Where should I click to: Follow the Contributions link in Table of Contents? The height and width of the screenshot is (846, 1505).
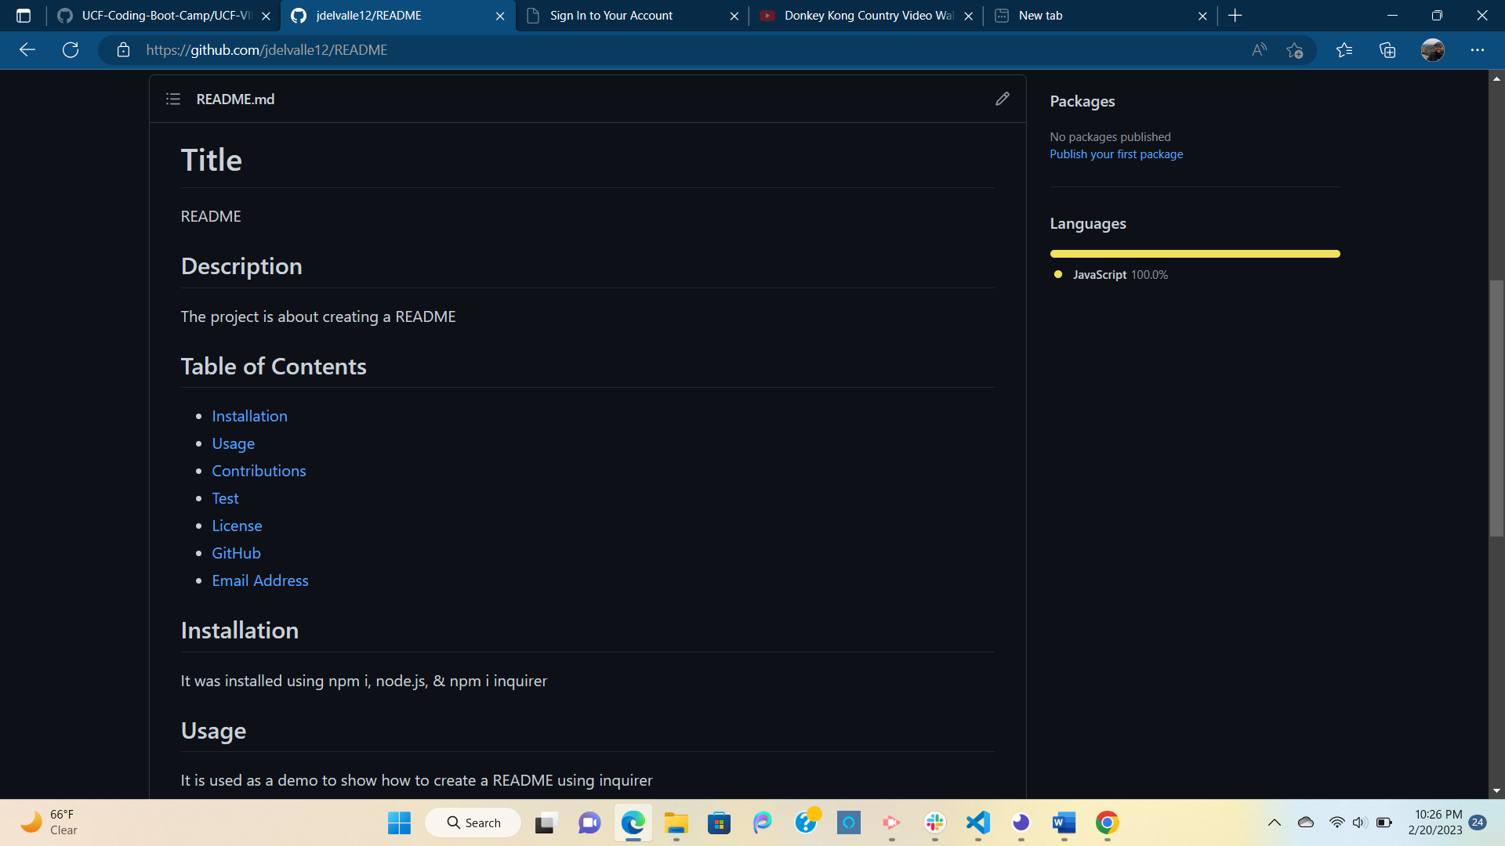pyautogui.click(x=259, y=470)
